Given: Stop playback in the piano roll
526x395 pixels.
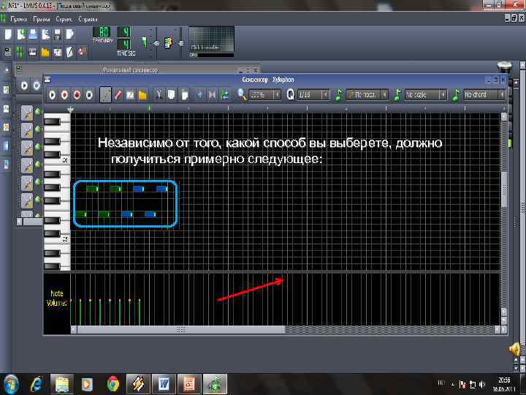Looking at the screenshot, I should [x=89, y=95].
